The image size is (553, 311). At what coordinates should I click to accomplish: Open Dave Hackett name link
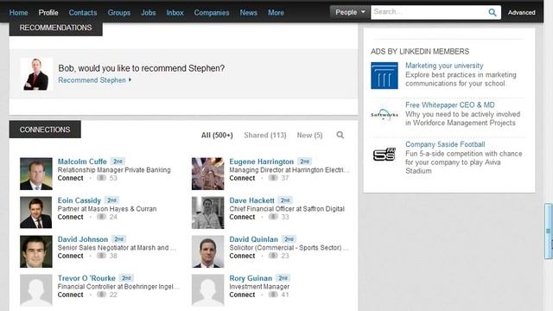tap(251, 200)
